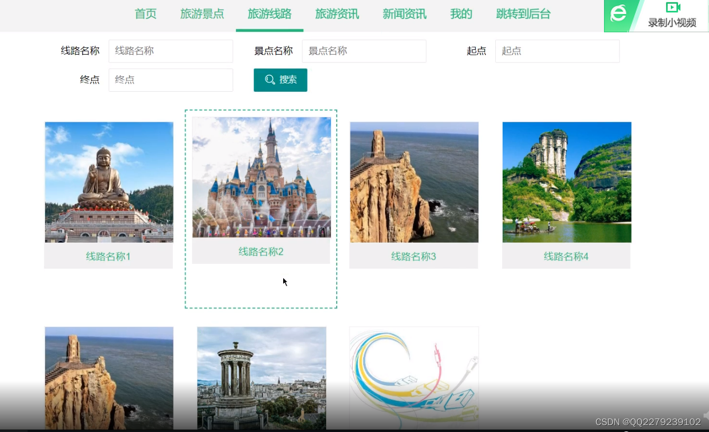The height and width of the screenshot is (432, 709).
Task: Click the search magnifier icon in the 搜索 button
Action: pyautogui.click(x=270, y=80)
